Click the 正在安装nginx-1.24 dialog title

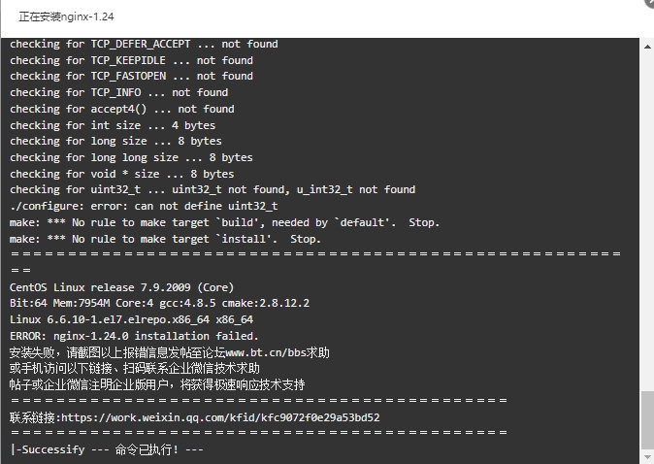tap(66, 17)
